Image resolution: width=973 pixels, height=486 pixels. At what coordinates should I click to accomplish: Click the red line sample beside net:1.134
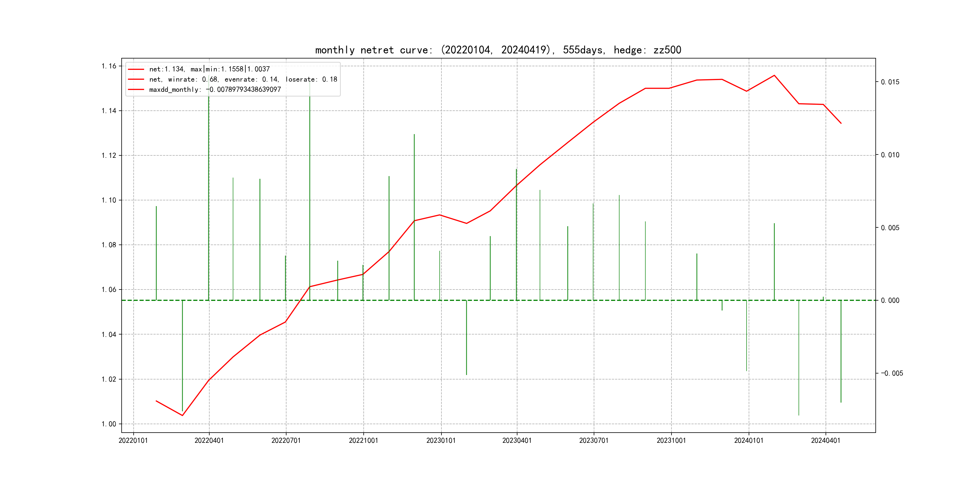(x=136, y=69)
